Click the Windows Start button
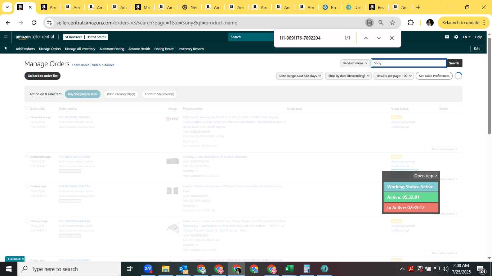This screenshot has width=492, height=276. 9,269
